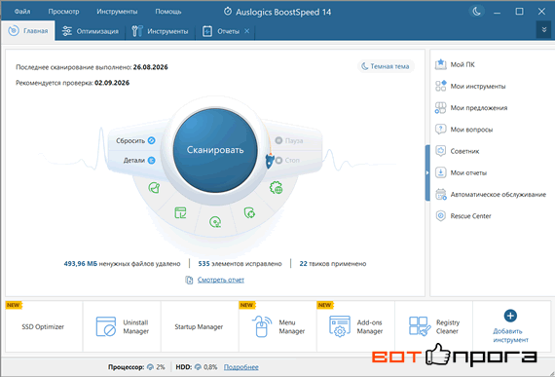Open Мои отчеты in sidebar

click(461, 172)
